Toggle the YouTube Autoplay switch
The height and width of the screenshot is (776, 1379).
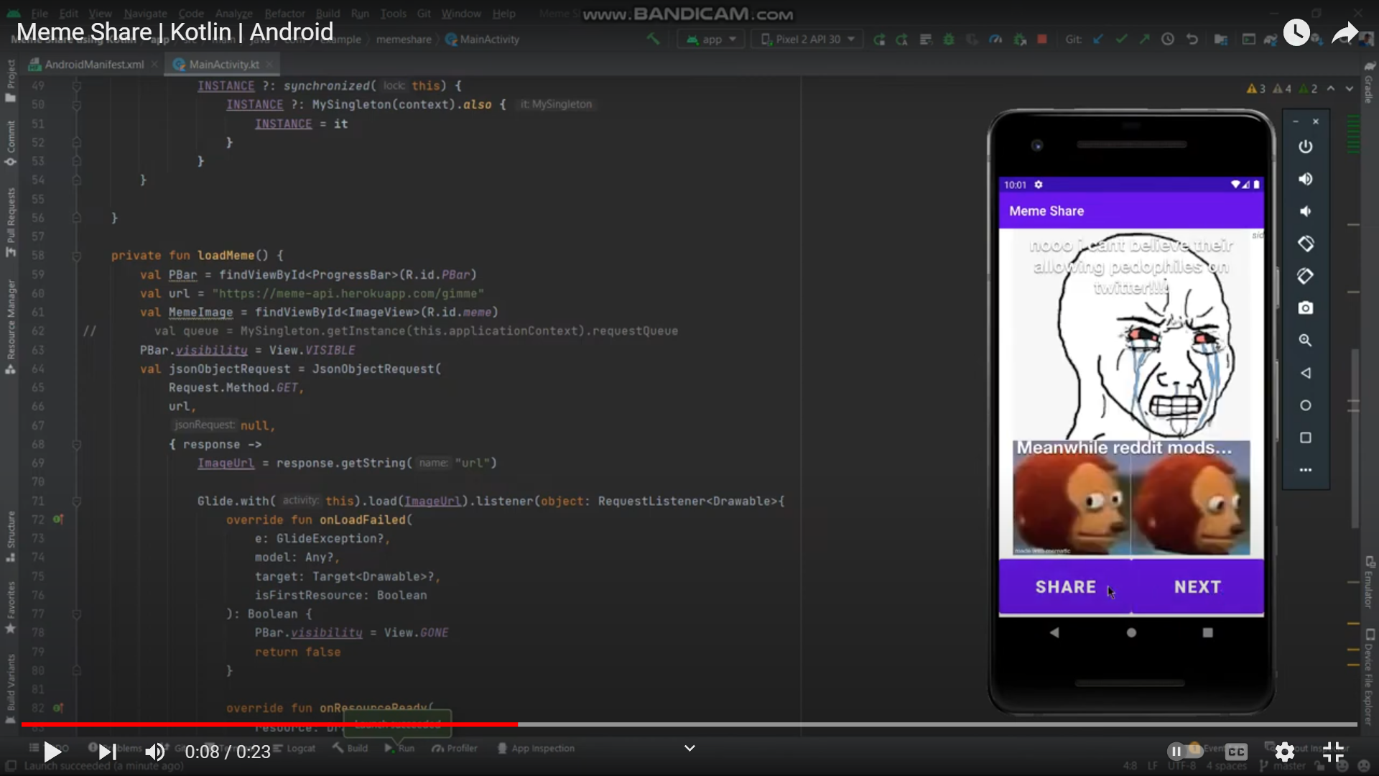point(1184,752)
